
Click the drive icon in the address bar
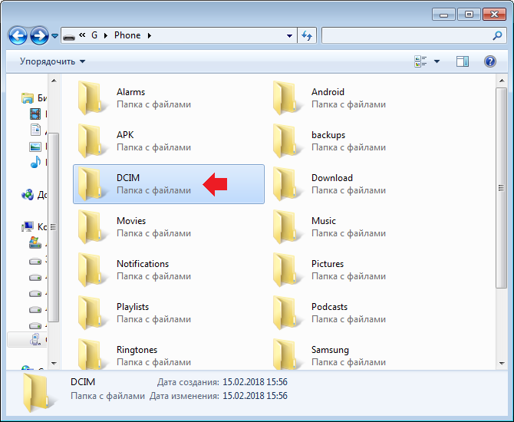pyautogui.click(x=69, y=36)
